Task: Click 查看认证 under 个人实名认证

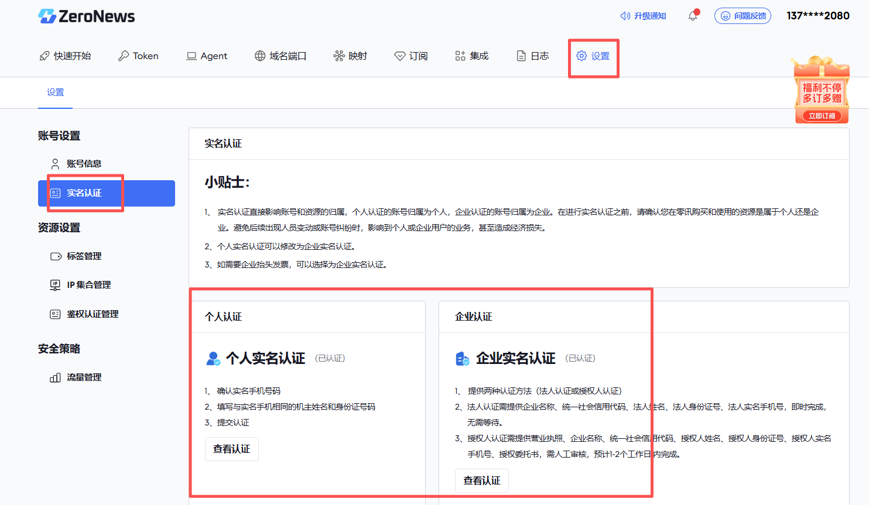Action: click(x=231, y=449)
